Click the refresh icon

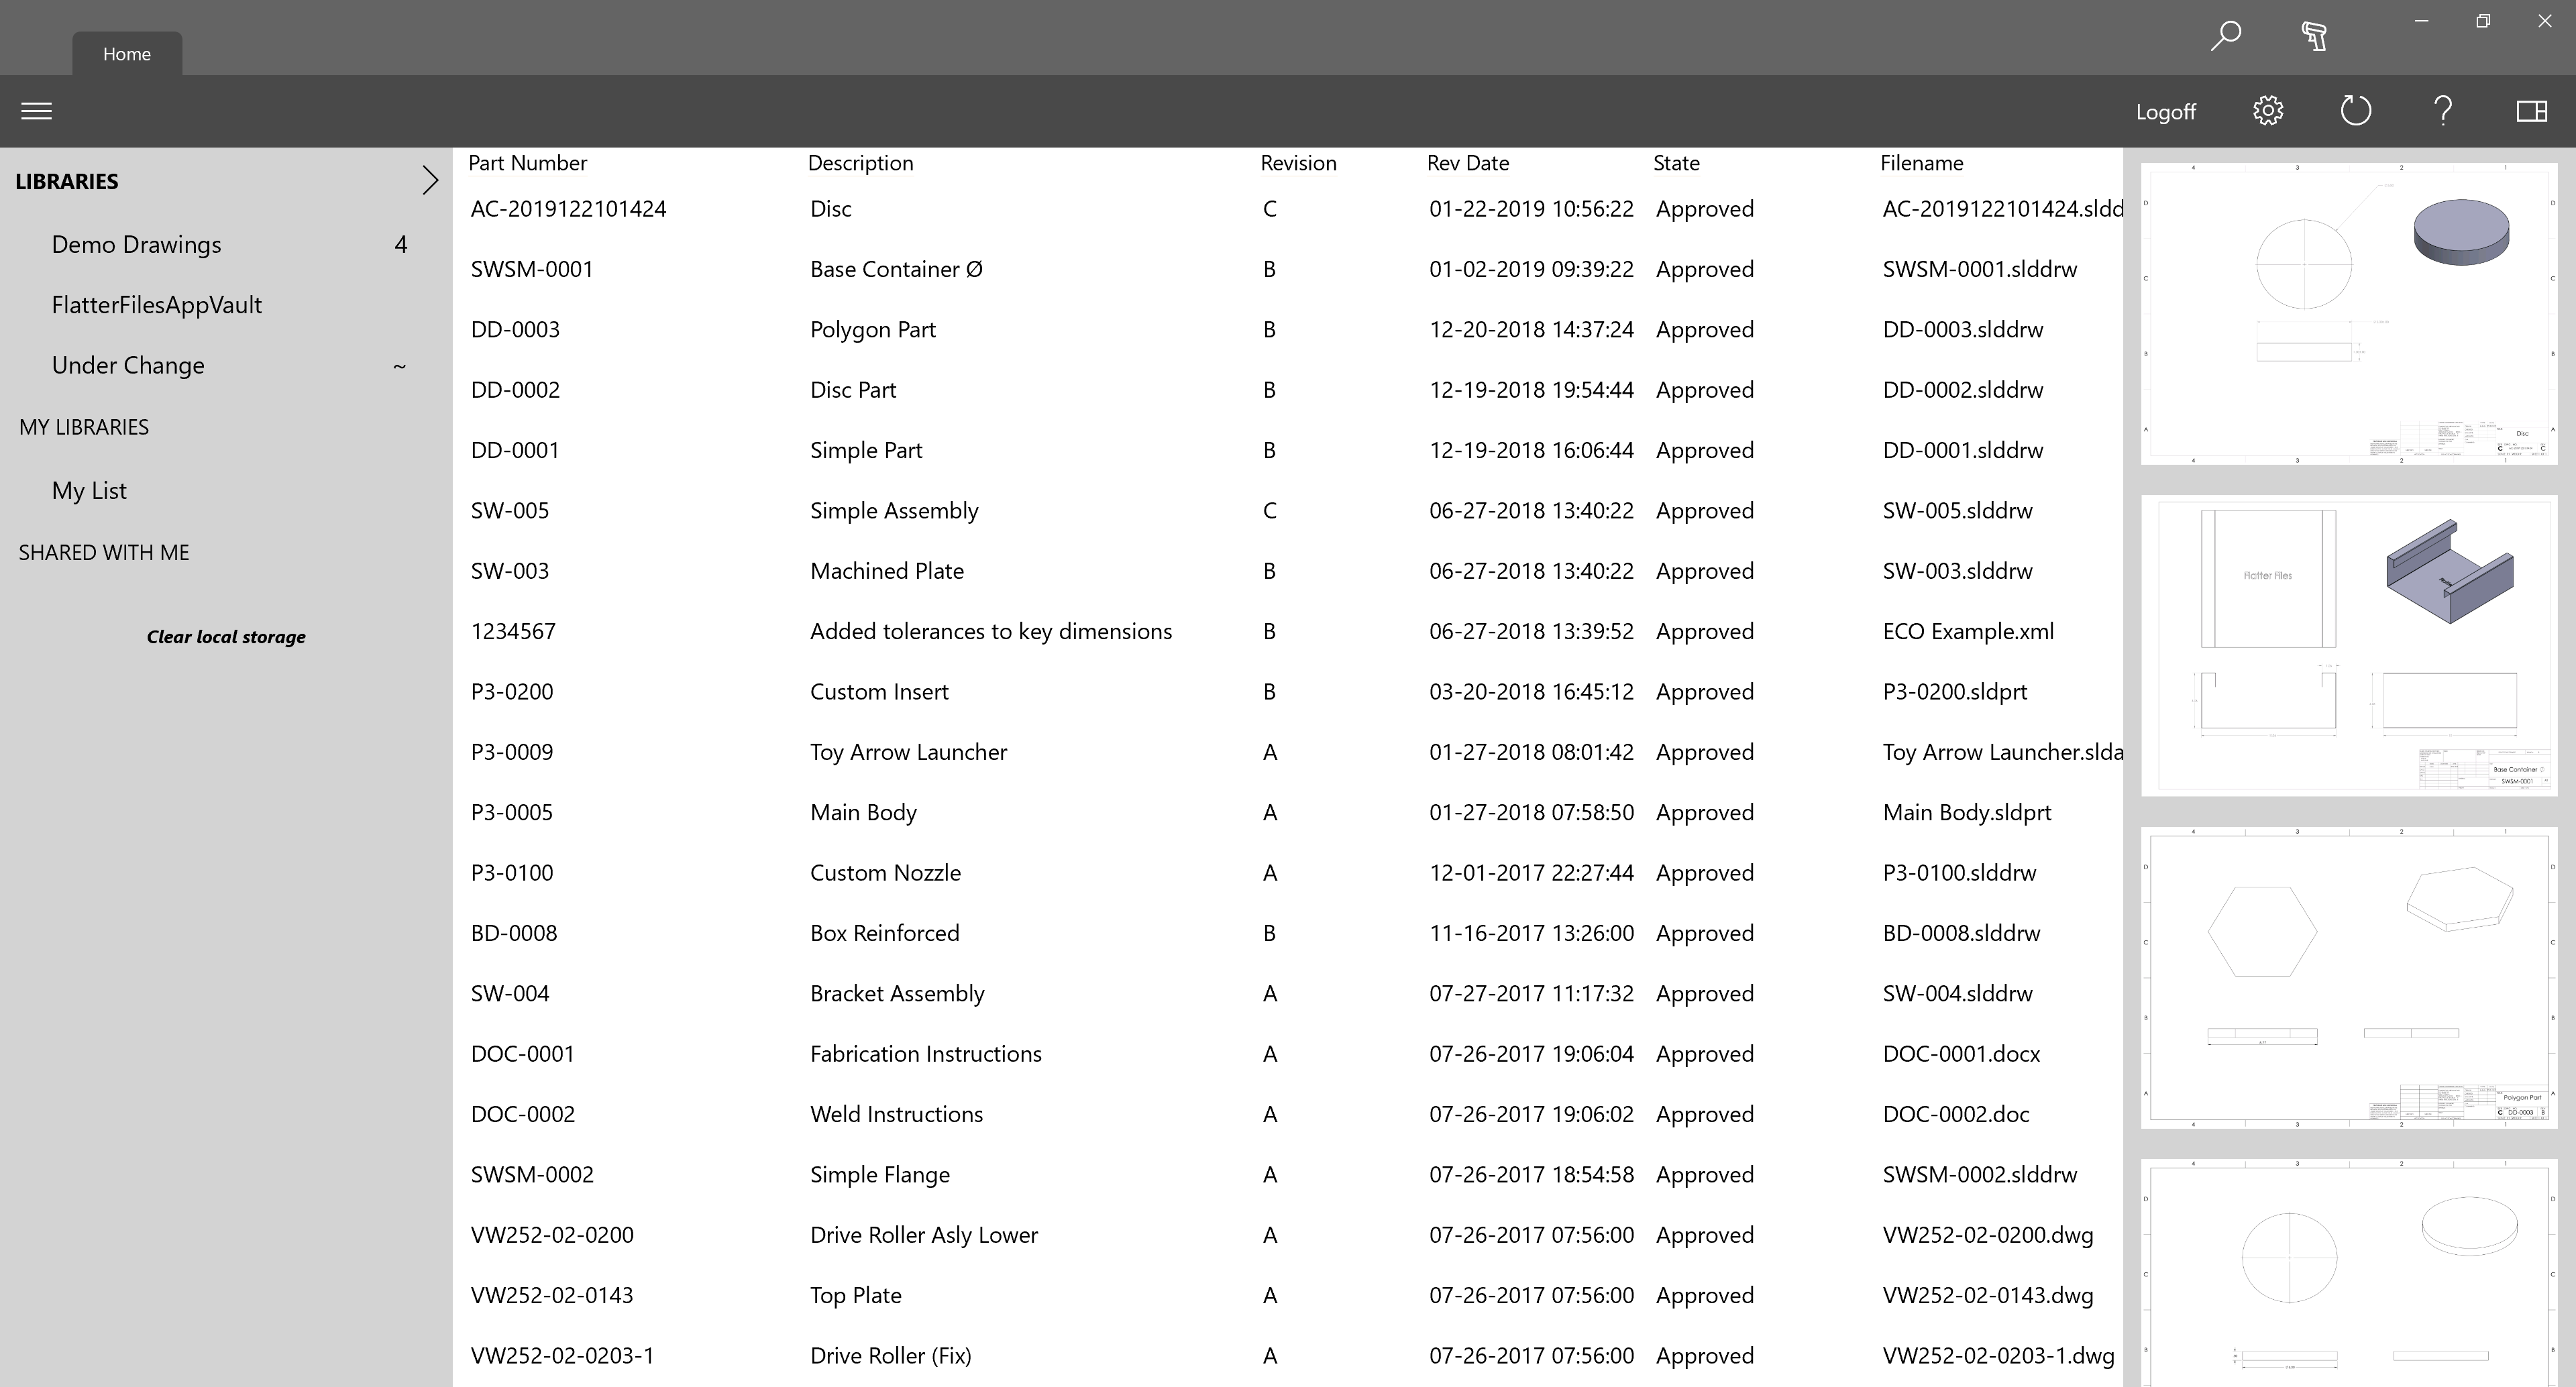(x=2355, y=111)
